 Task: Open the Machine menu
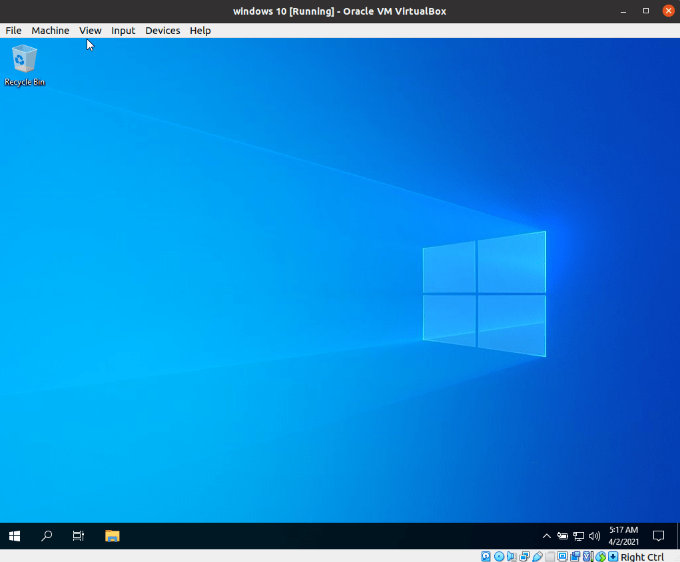click(51, 31)
